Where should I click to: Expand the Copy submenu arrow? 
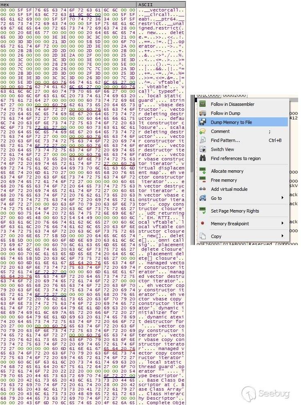click(x=283, y=236)
